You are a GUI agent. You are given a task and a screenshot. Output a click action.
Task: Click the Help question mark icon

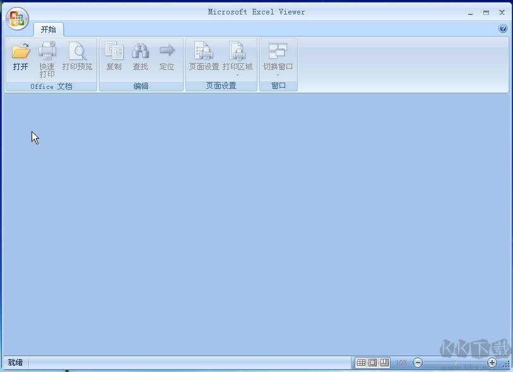(x=503, y=28)
